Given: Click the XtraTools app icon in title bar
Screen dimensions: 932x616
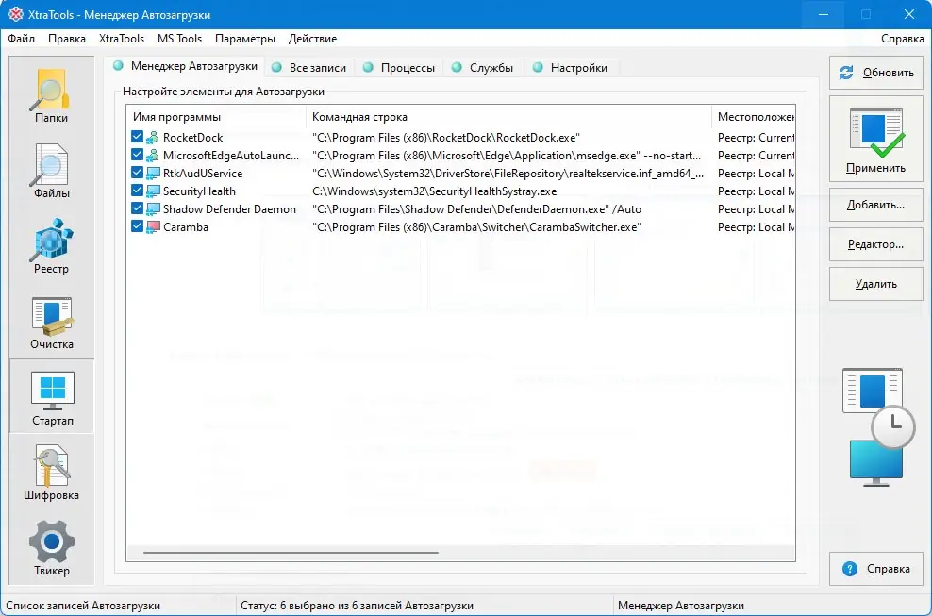Looking at the screenshot, I should coord(16,14).
